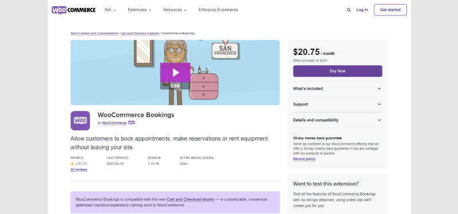Click the 2023-04-12 last updated date
Screen dimensions: 458x214
(x=115, y=164)
